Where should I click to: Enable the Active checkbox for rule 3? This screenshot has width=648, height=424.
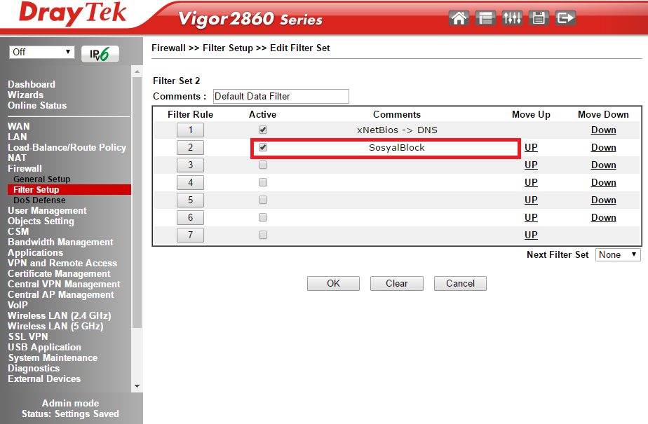click(263, 165)
